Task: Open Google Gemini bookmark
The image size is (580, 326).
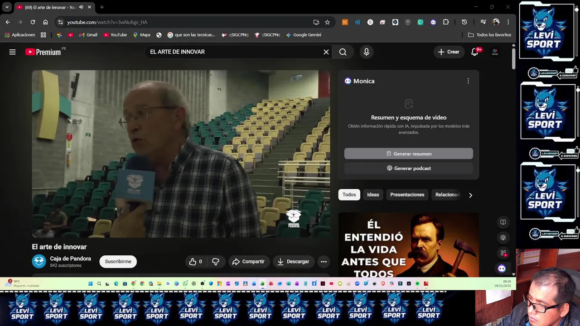Action: pyautogui.click(x=303, y=35)
